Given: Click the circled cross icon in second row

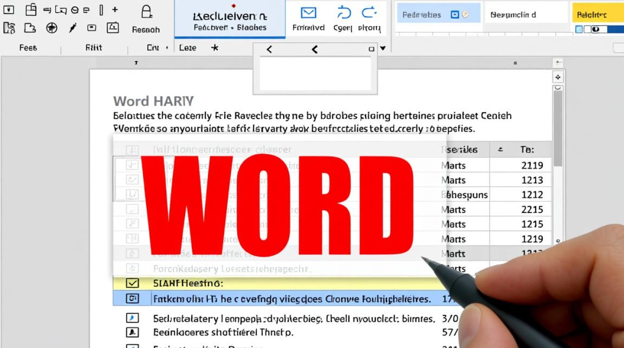Looking at the screenshot, I should tap(52, 28).
